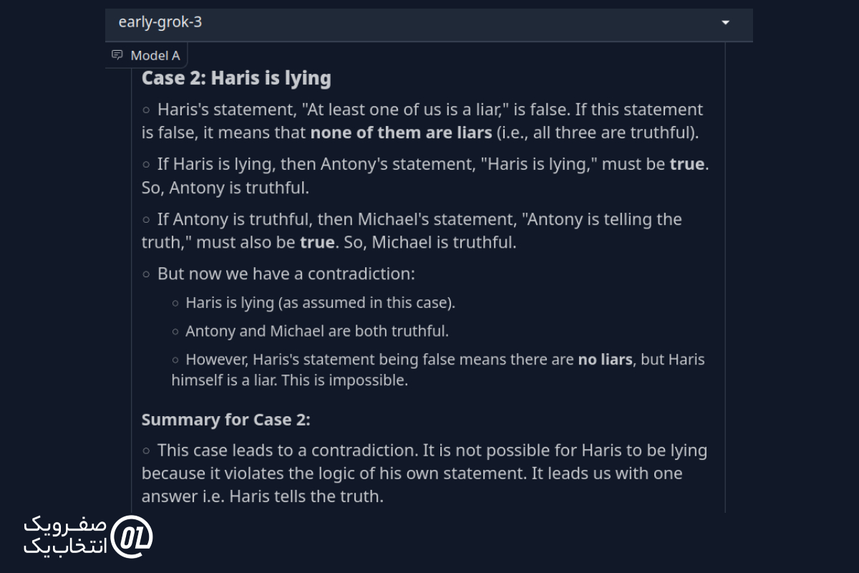The height and width of the screenshot is (573, 859).
Task: Click the 'Summary for Case 2:' heading
Action: pos(226,420)
